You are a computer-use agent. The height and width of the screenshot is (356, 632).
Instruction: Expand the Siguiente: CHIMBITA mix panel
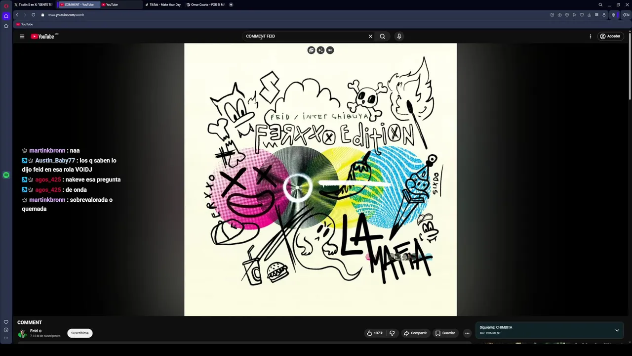click(x=617, y=330)
